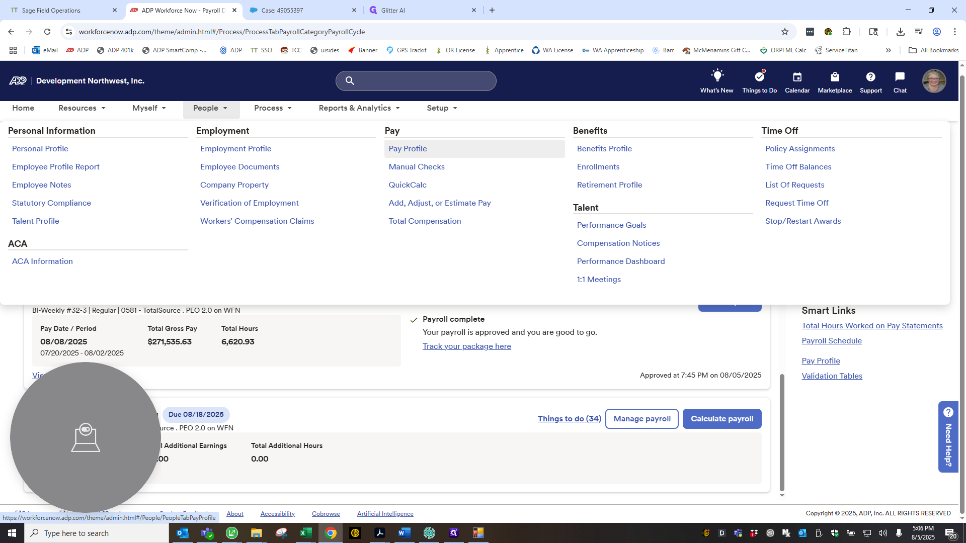Open Outlook from taskbar
Screen dimensions: 966x543
coord(182,533)
